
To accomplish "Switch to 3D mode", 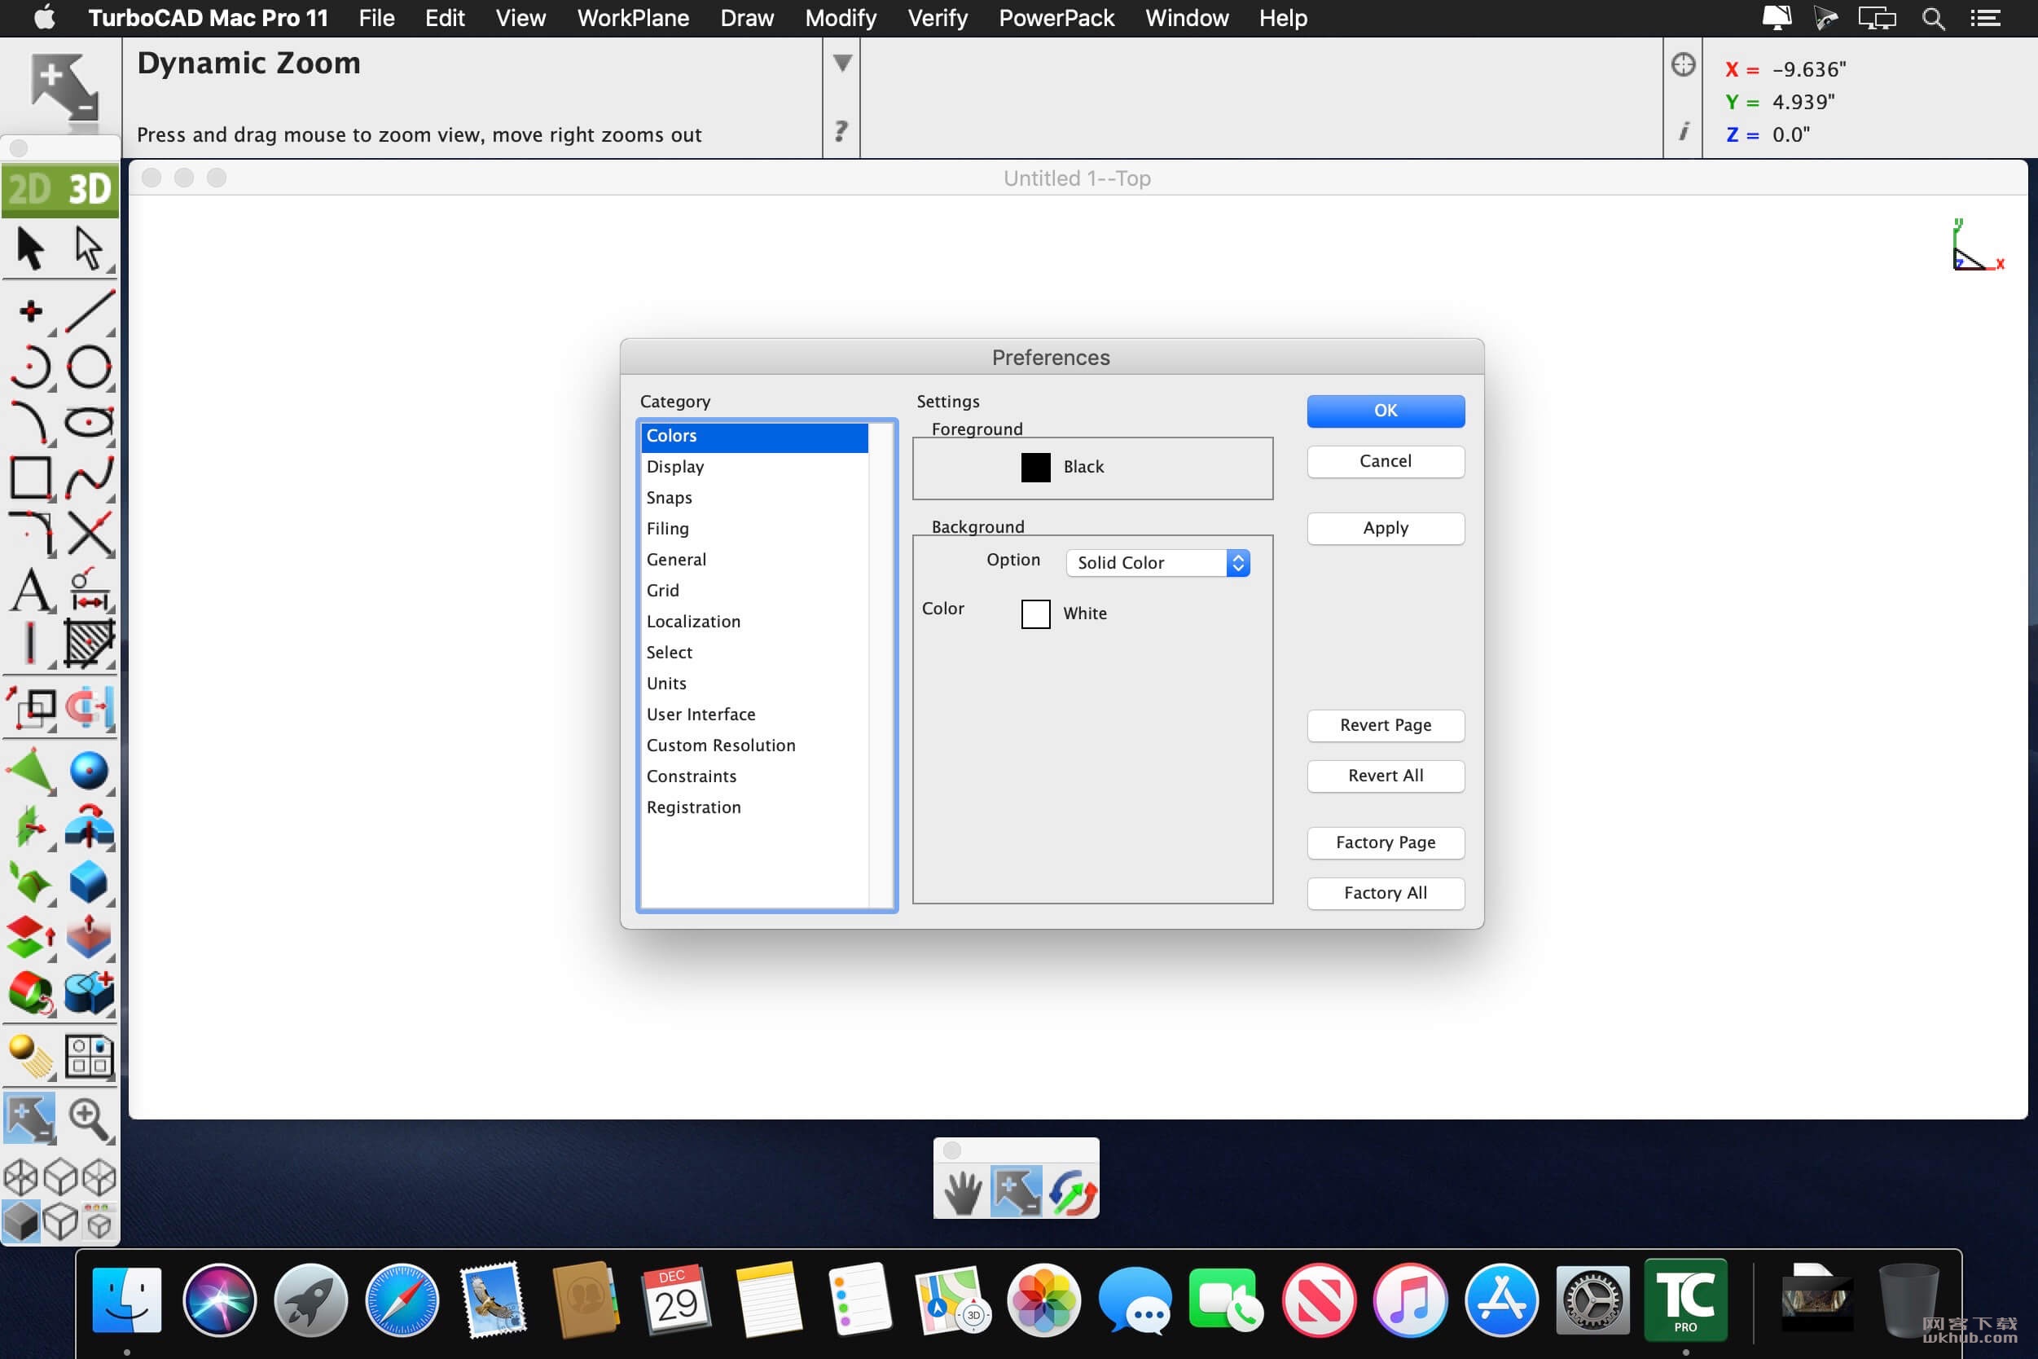I will coord(90,189).
